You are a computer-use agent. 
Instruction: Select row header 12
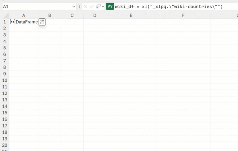[5, 93]
